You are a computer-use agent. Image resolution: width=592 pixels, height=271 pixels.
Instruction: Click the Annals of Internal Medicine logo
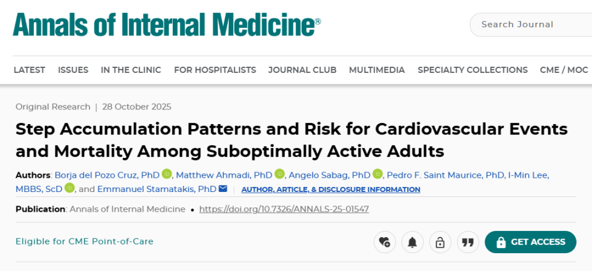pos(166,23)
